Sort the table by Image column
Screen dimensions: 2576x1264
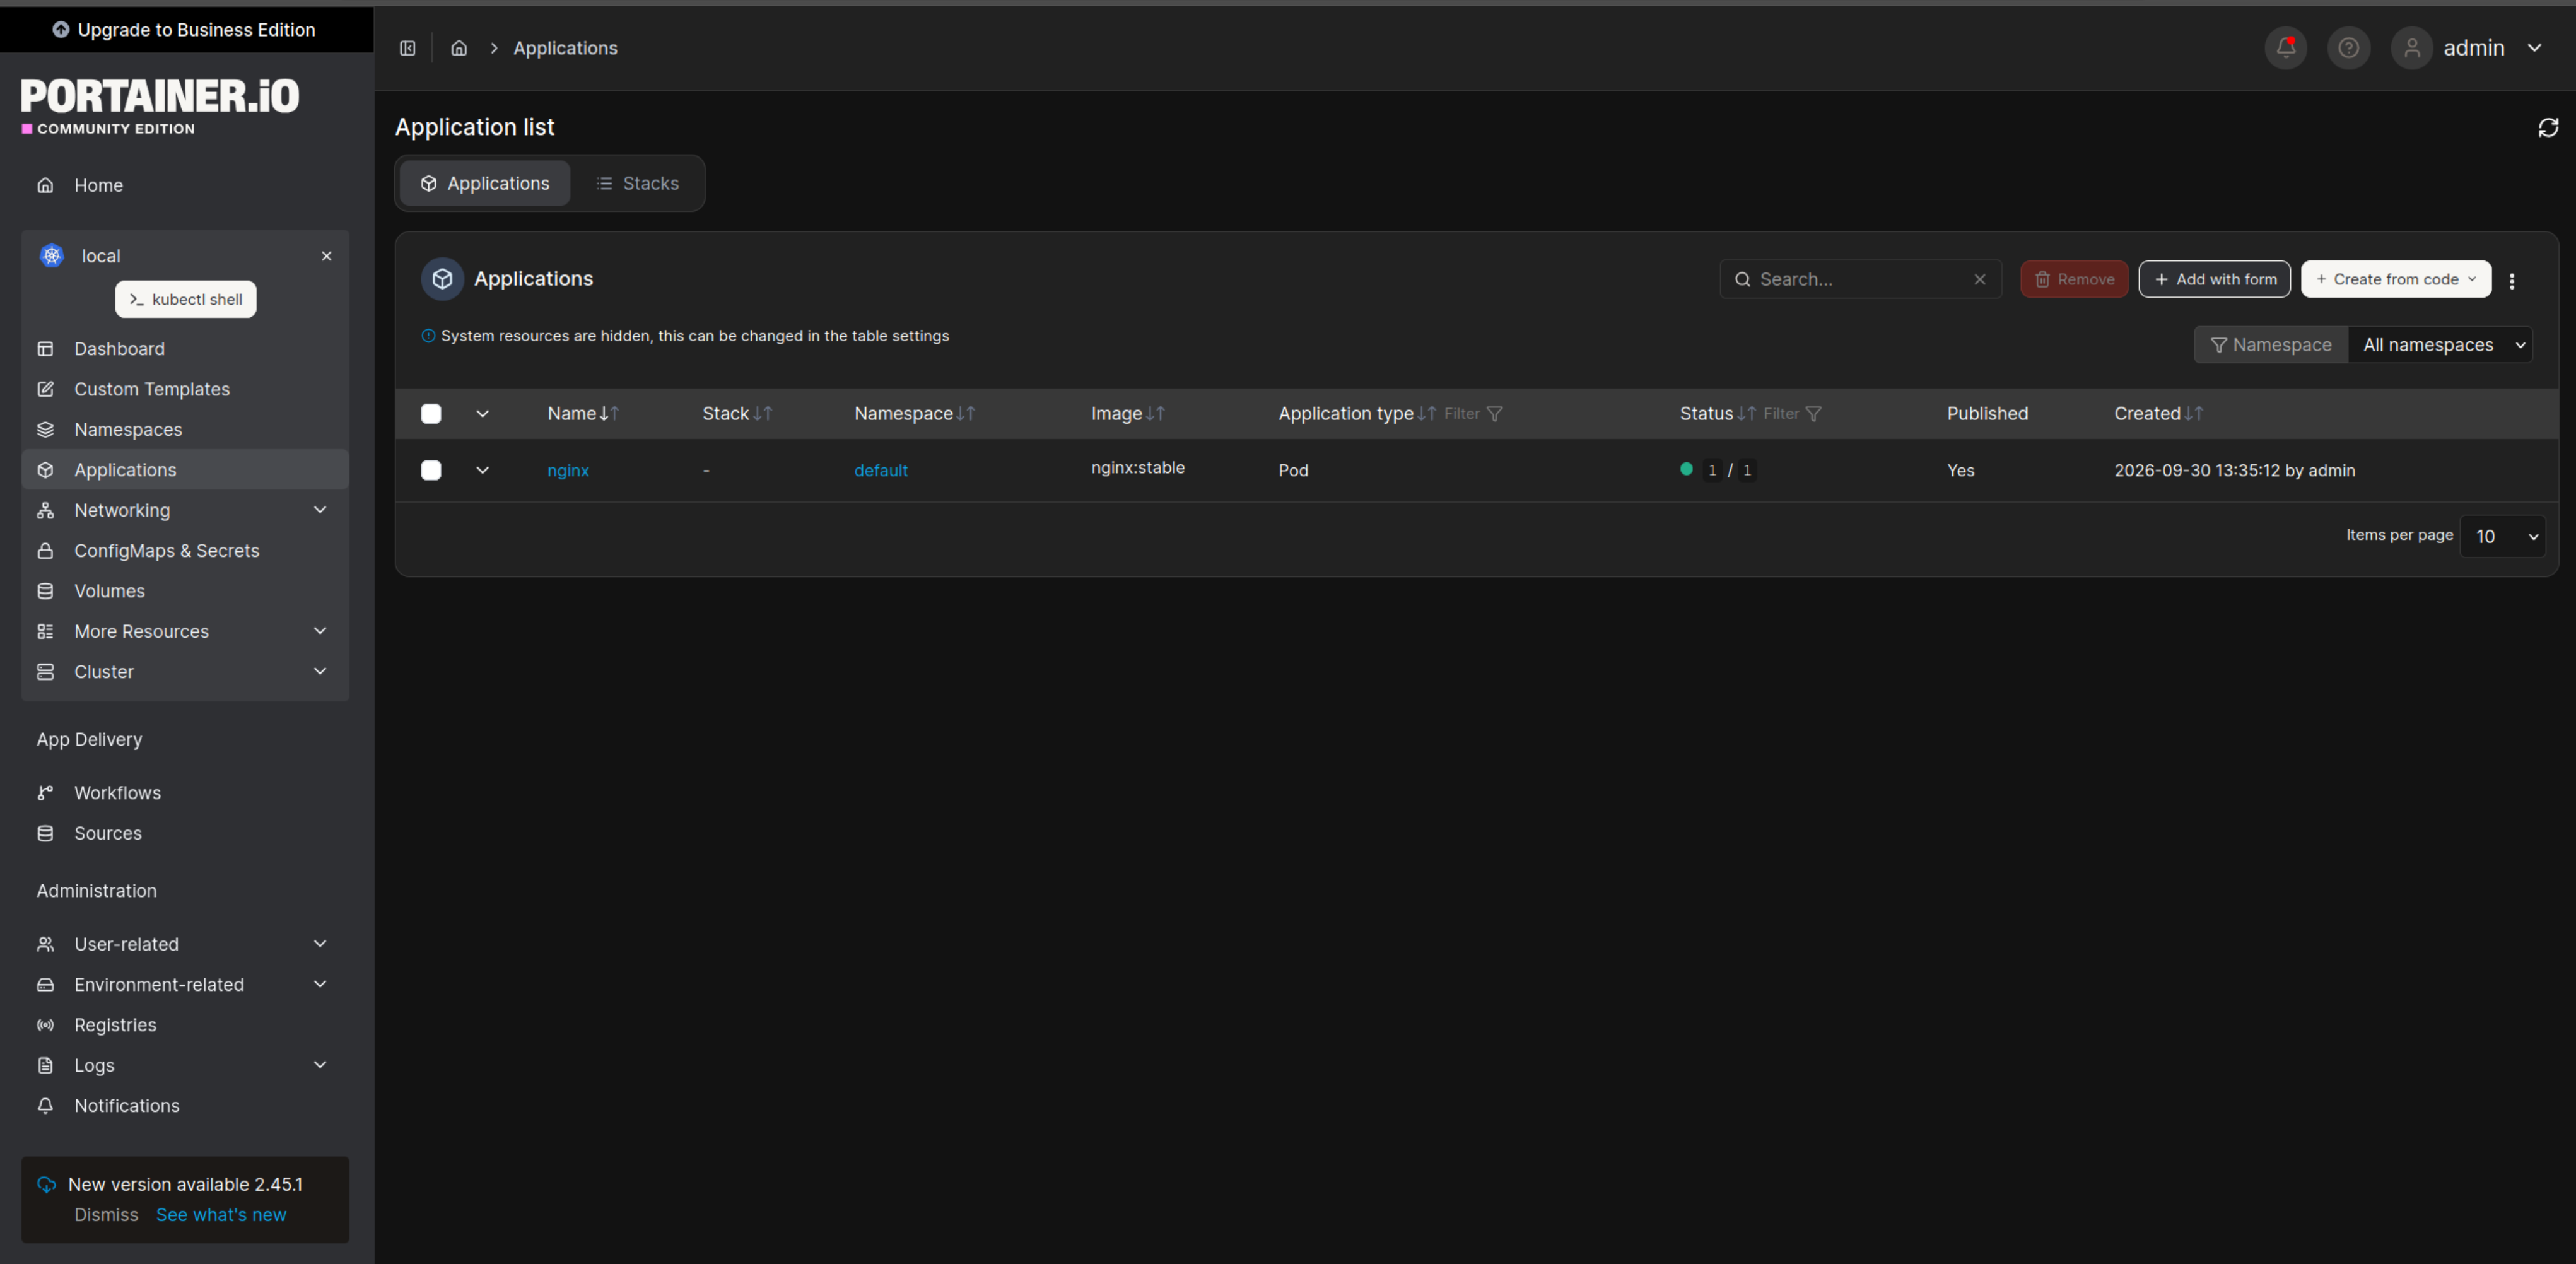(x=1128, y=413)
